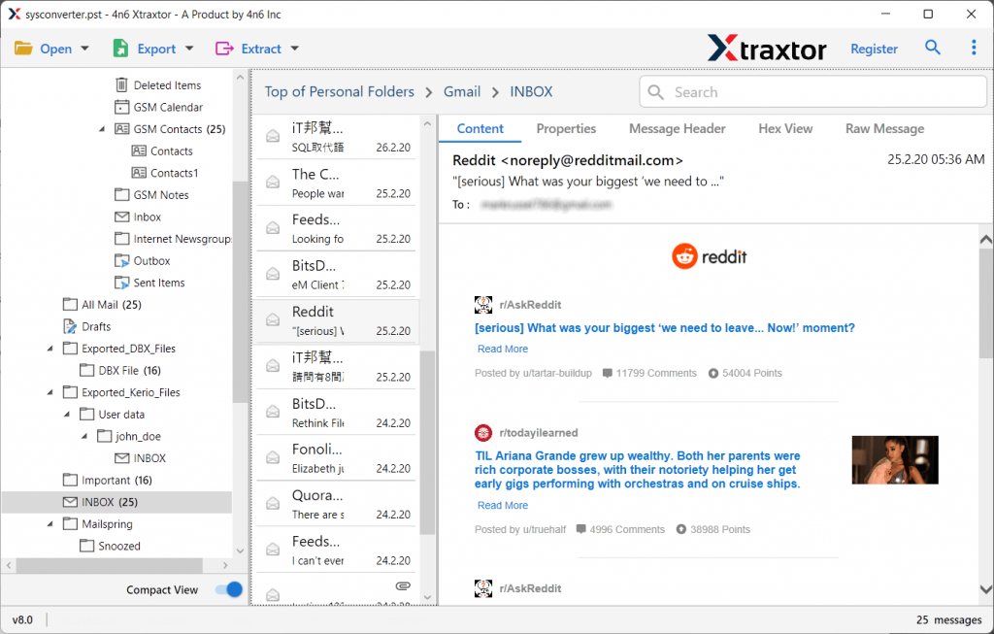Switch to the Message Header tab
Viewport: 994px width, 634px height.
[677, 128]
